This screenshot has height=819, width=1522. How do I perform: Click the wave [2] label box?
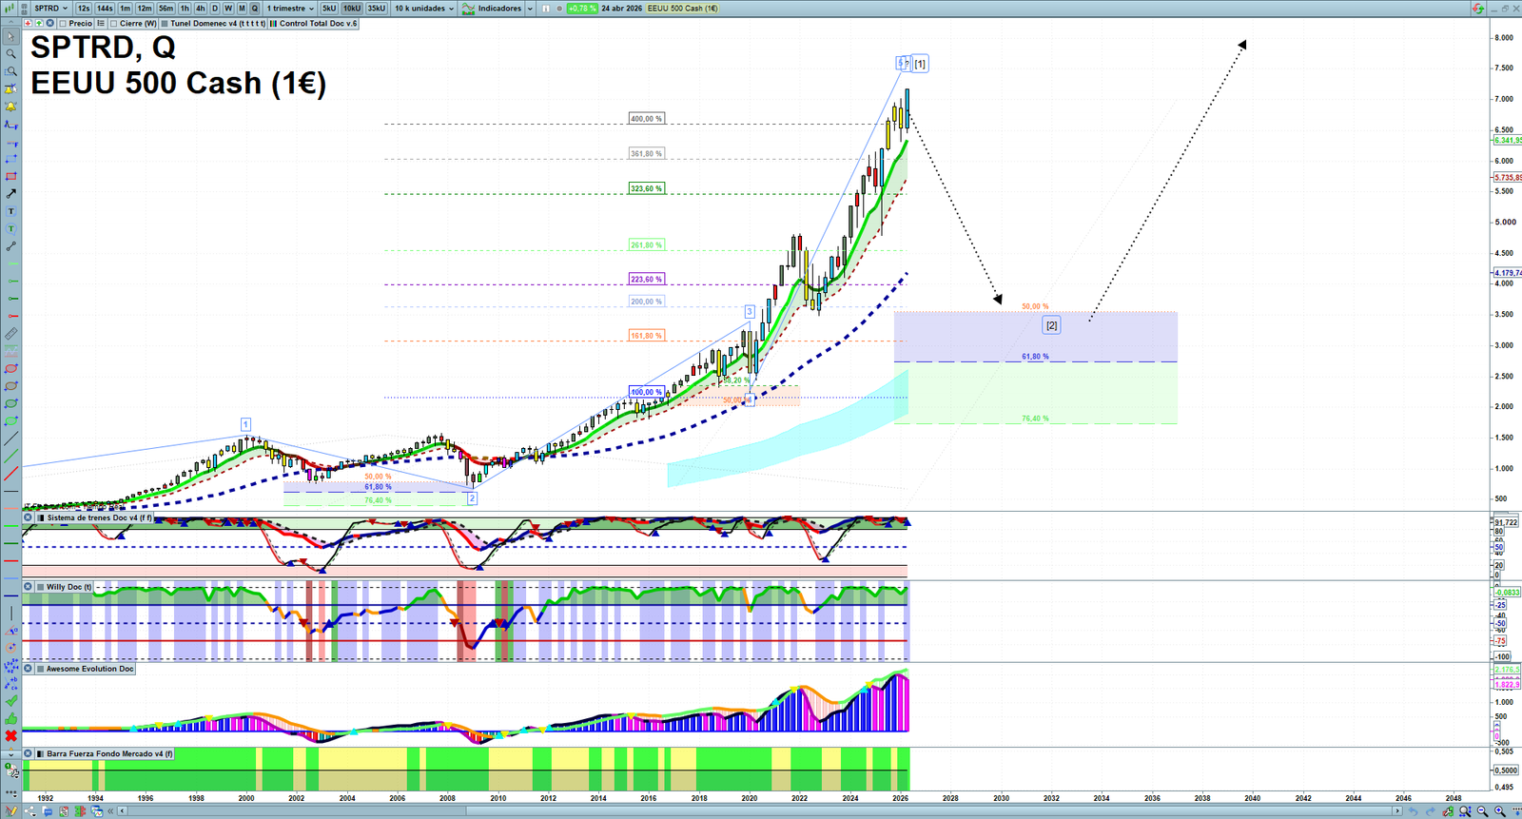(1051, 325)
